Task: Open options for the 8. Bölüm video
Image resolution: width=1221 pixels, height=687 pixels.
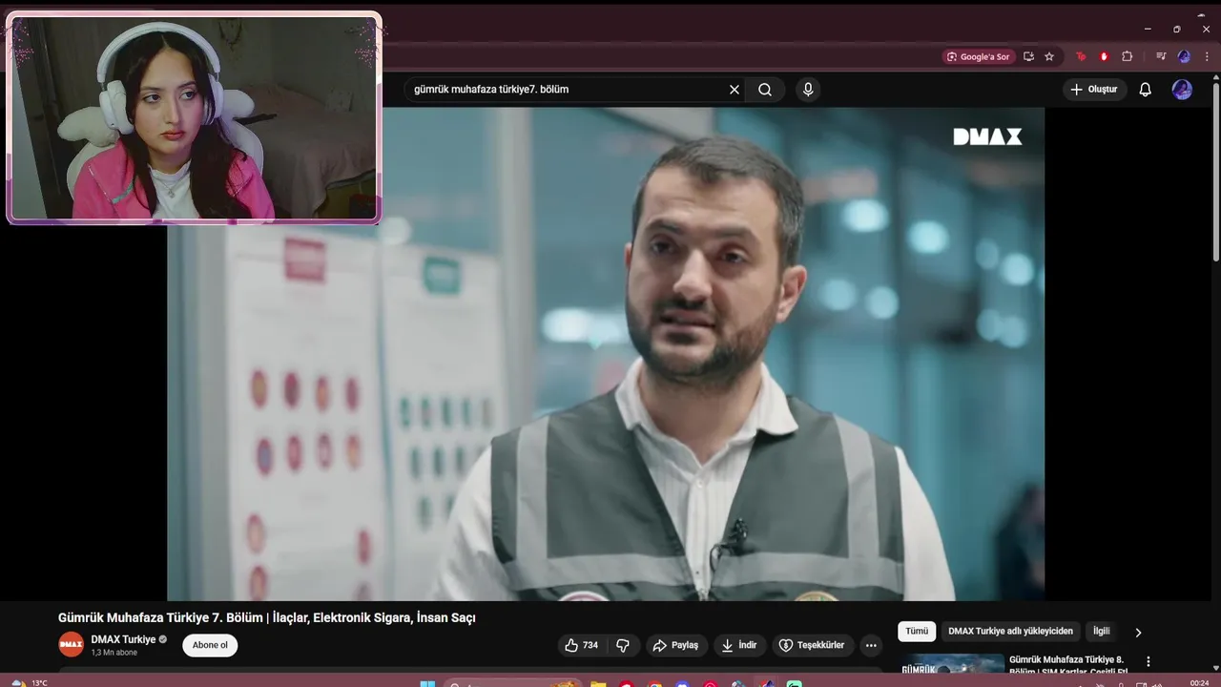Action: [1149, 661]
